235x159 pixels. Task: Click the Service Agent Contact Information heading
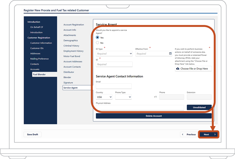(119, 76)
